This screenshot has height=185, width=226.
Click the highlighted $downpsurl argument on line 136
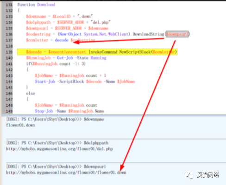point(177,34)
